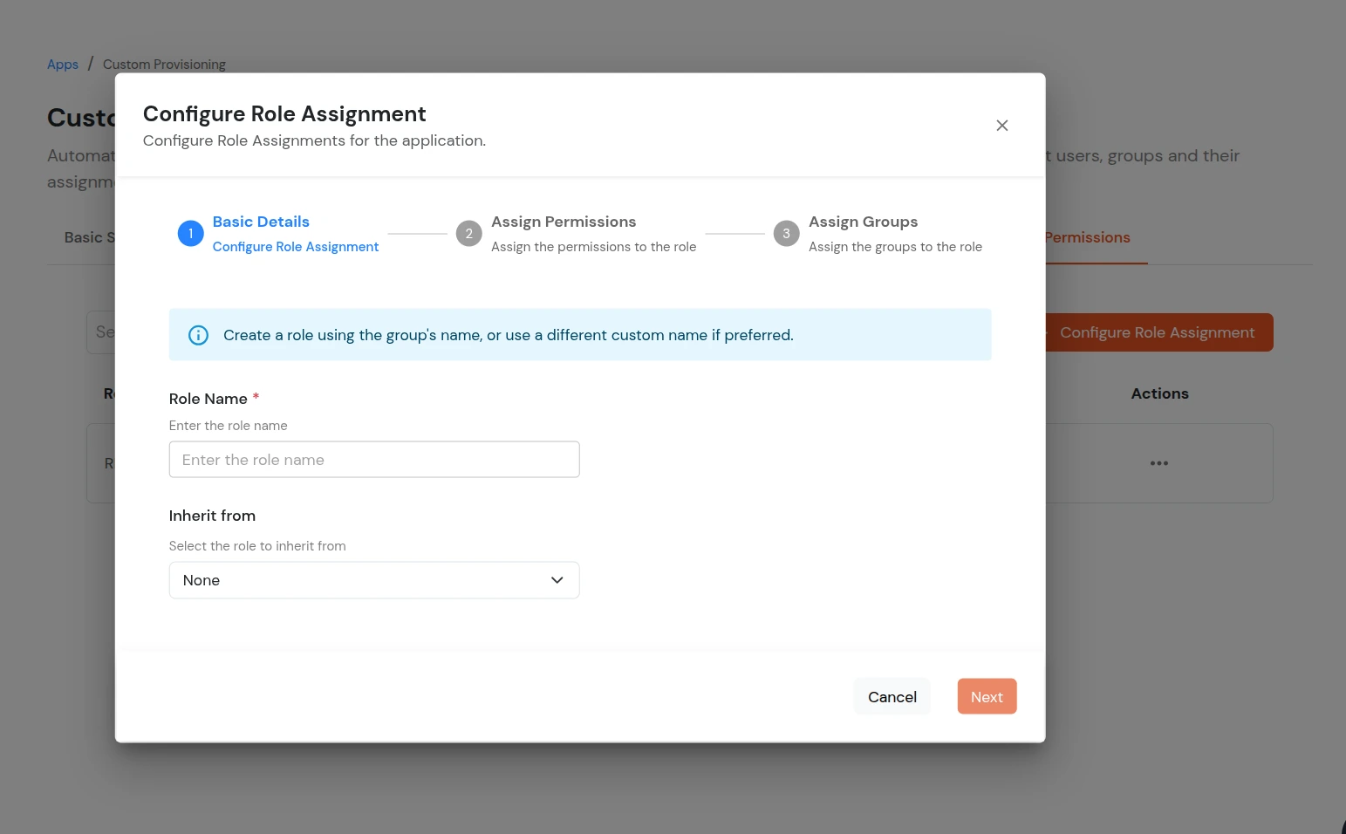Switch to the Permissions tab
Image resolution: width=1346 pixels, height=834 pixels.
(1086, 236)
